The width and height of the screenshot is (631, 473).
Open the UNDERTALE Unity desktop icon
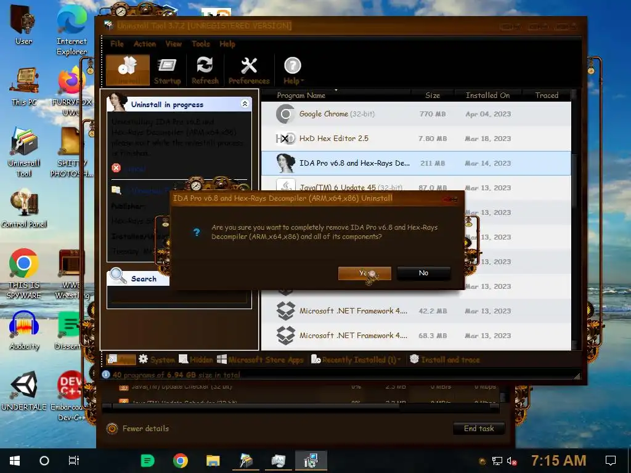pos(24,390)
